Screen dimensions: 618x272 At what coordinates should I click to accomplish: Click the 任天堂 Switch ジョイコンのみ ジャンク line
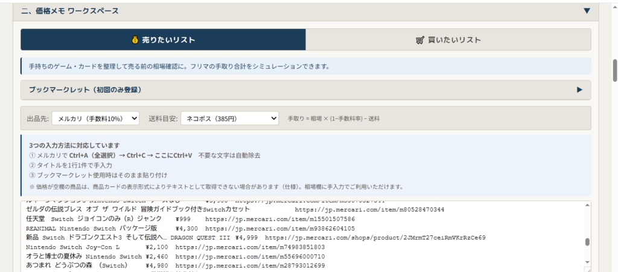click(190, 219)
